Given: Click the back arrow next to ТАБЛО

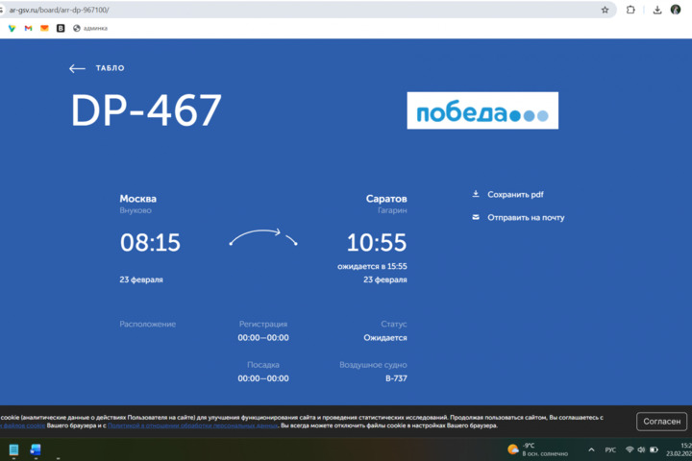Looking at the screenshot, I should tap(78, 68).
